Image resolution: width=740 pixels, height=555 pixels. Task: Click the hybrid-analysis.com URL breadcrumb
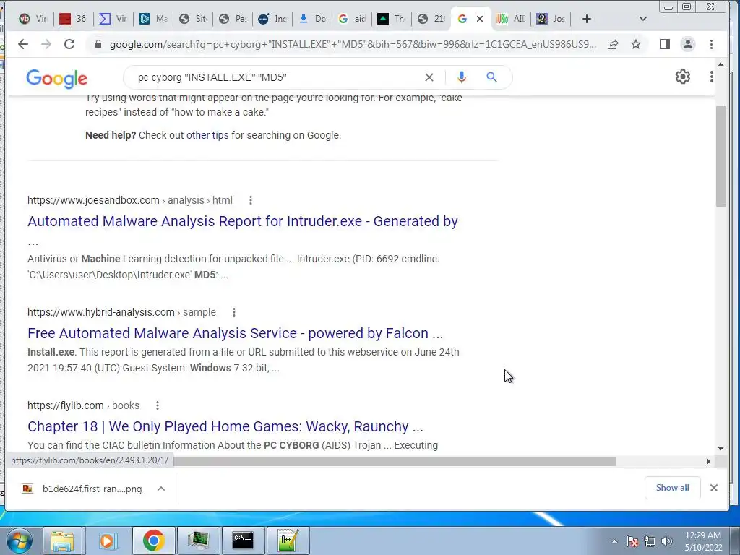pos(121,312)
